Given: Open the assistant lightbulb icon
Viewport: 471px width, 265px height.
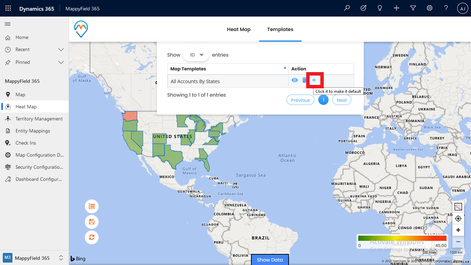Looking at the screenshot, I should (380, 8).
